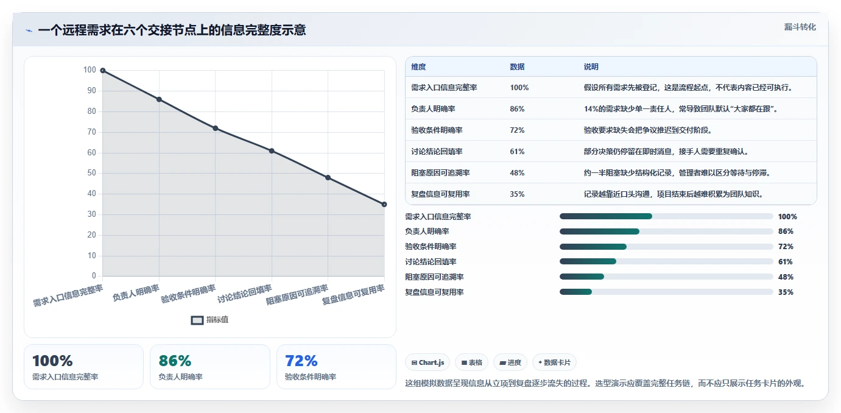Click the 数据 table column header
Image resolution: width=841 pixels, height=413 pixels.
pos(517,67)
